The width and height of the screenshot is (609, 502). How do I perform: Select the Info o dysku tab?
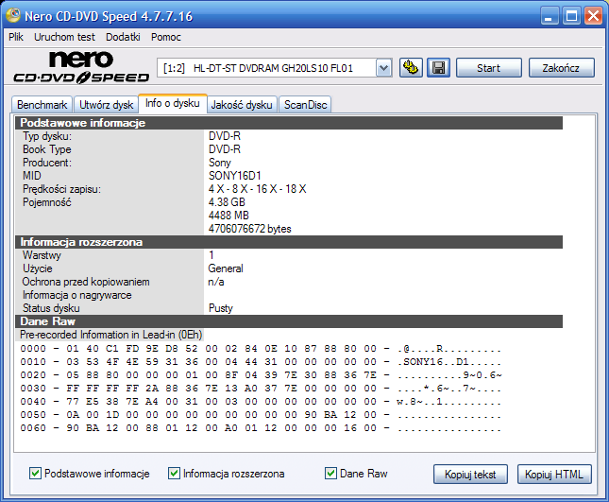173,103
